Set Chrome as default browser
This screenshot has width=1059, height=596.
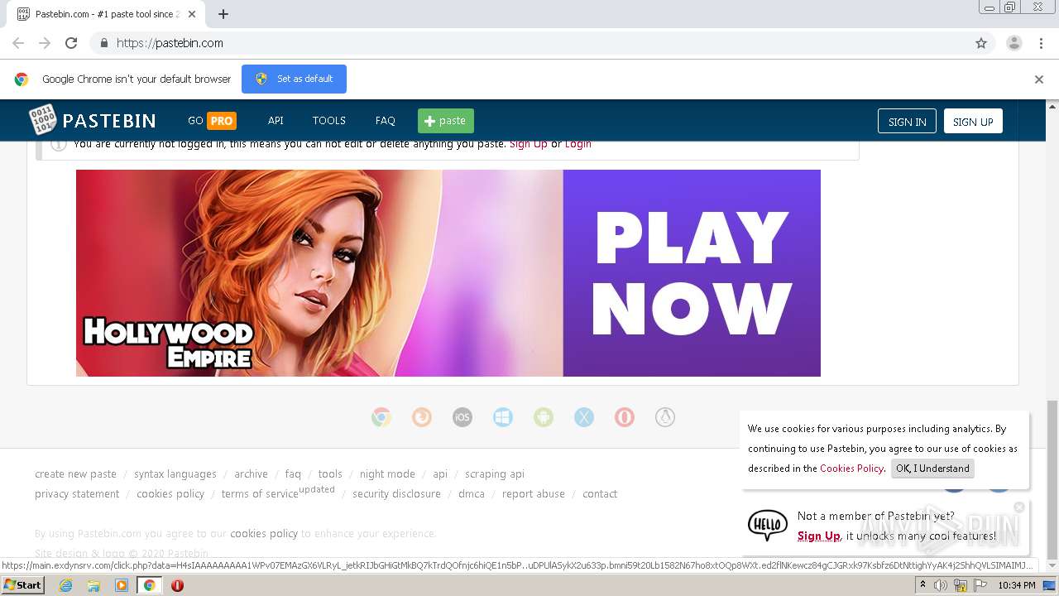[x=294, y=79]
